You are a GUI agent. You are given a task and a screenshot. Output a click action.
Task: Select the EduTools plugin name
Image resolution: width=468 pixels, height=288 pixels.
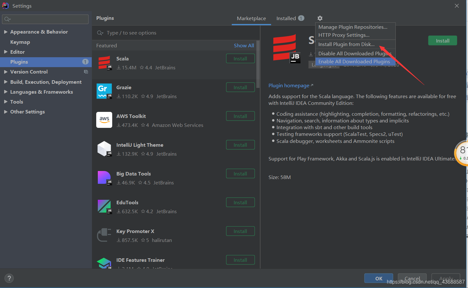tap(127, 203)
